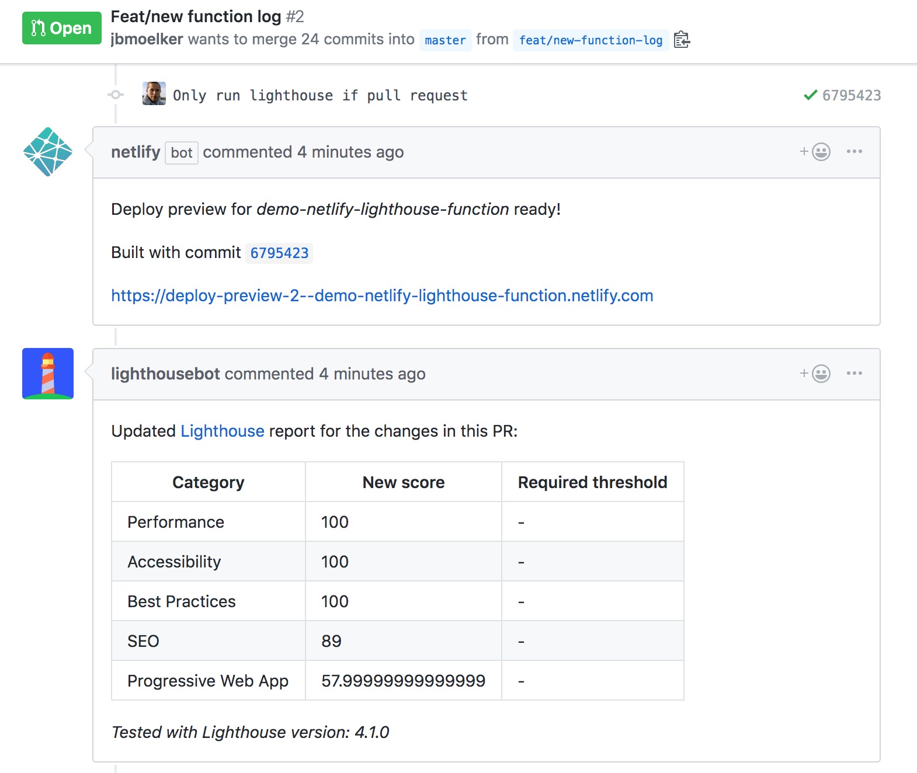917x773 pixels.
Task: Open lighthousebot avatar profile
Action: pos(48,374)
